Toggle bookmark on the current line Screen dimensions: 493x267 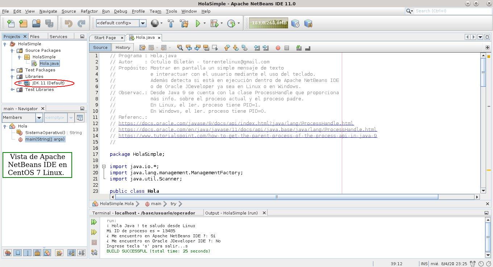[x=245, y=47]
